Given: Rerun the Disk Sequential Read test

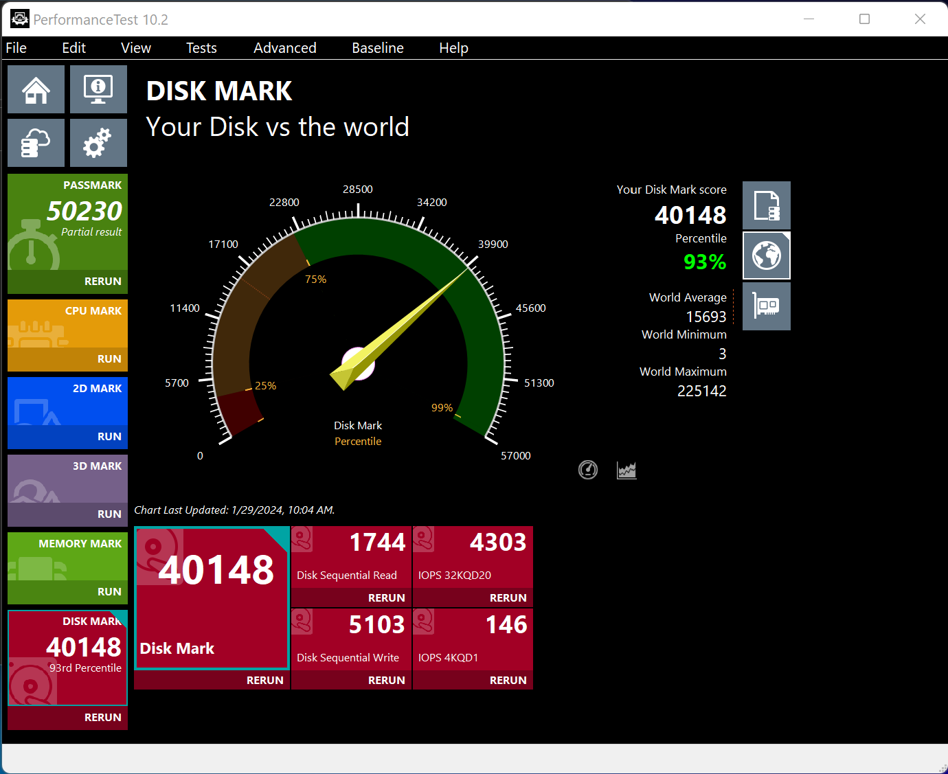Looking at the screenshot, I should (x=386, y=597).
